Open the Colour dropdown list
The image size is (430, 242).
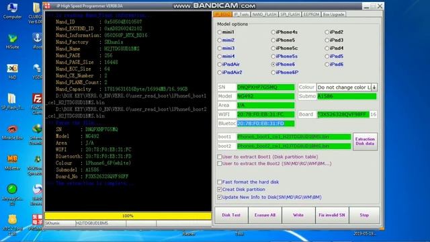[x=374, y=87]
